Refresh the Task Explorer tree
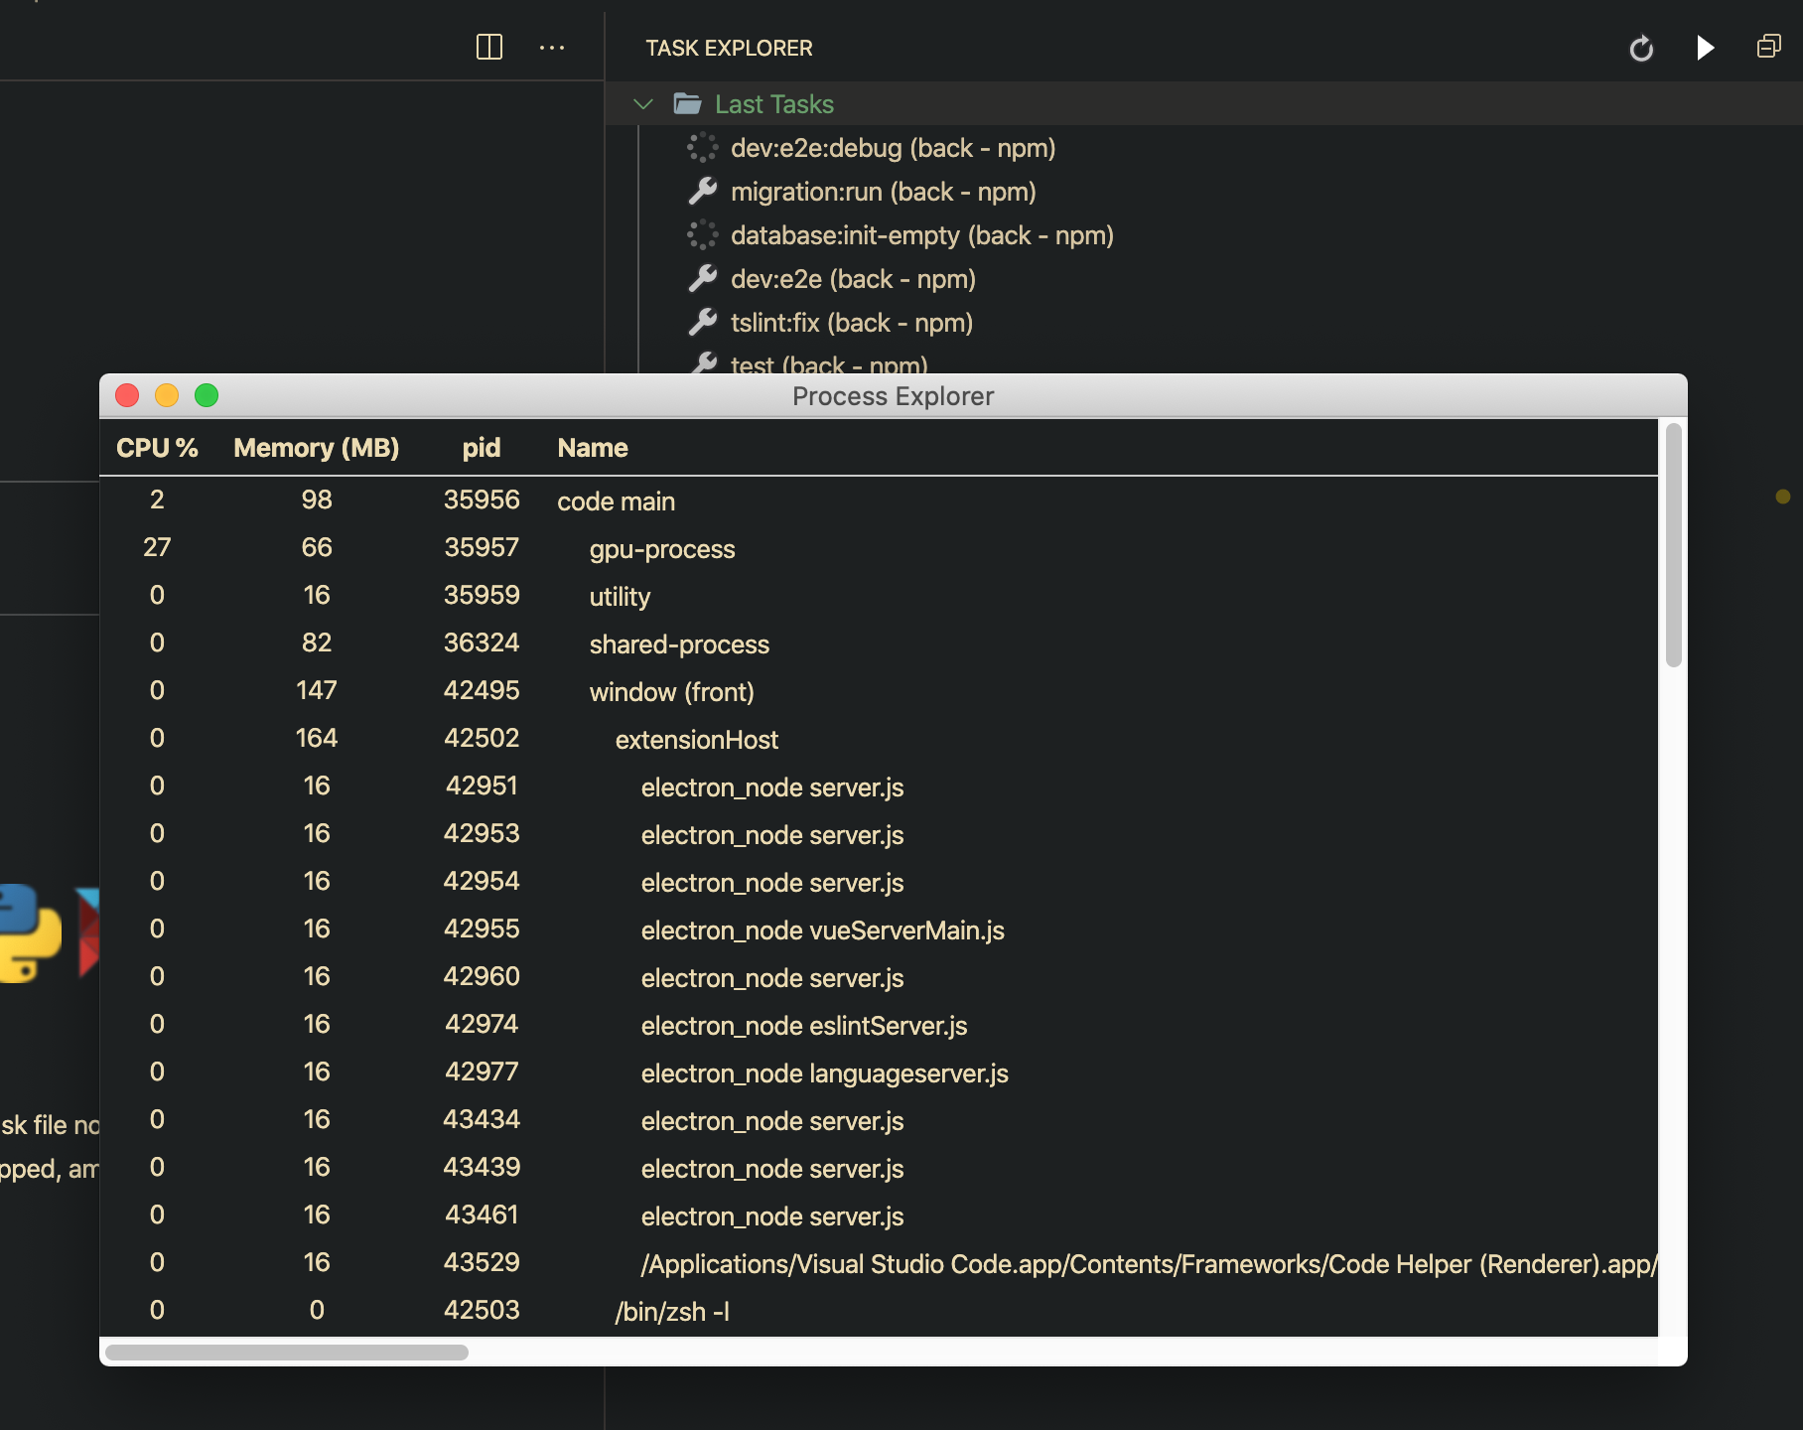This screenshot has height=1430, width=1803. (x=1641, y=48)
